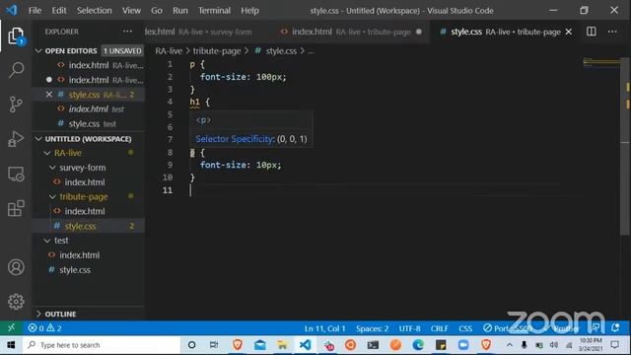The width and height of the screenshot is (631, 355).
Task: Close style.css in Open Editors list
Action: click(x=49, y=95)
